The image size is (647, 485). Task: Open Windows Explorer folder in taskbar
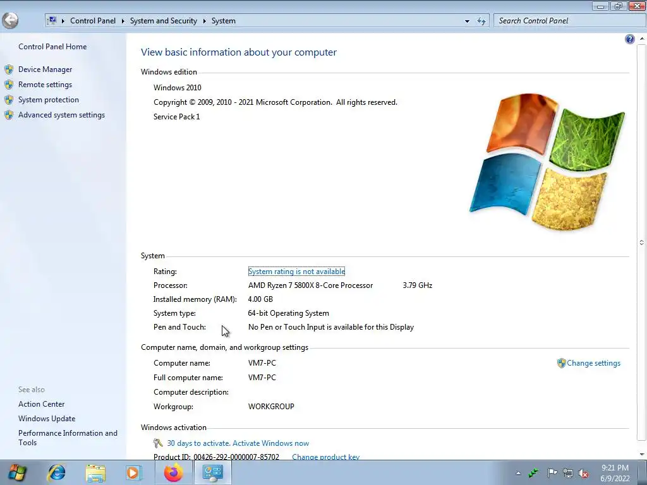(x=95, y=473)
